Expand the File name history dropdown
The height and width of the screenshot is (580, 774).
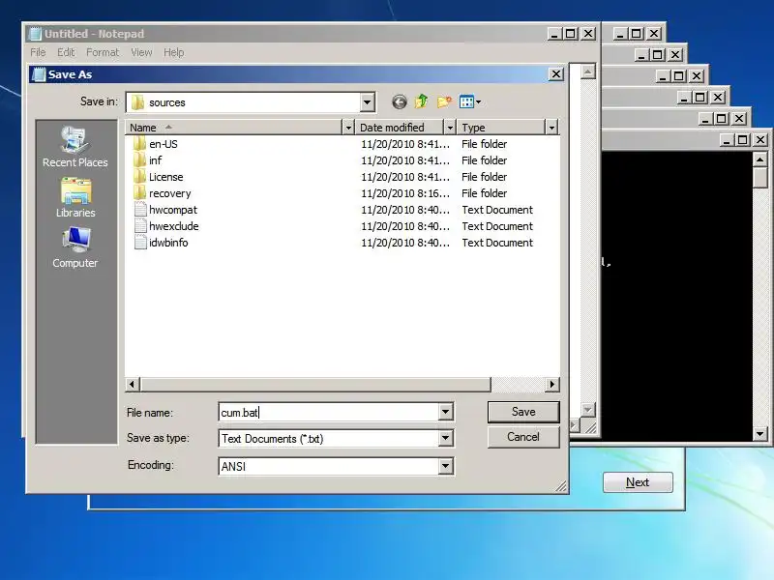click(445, 412)
